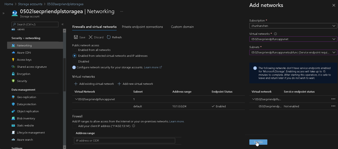Viewport: 338px width, 149px height.
Task: Click the Address range column header
Action: click(x=182, y=92)
